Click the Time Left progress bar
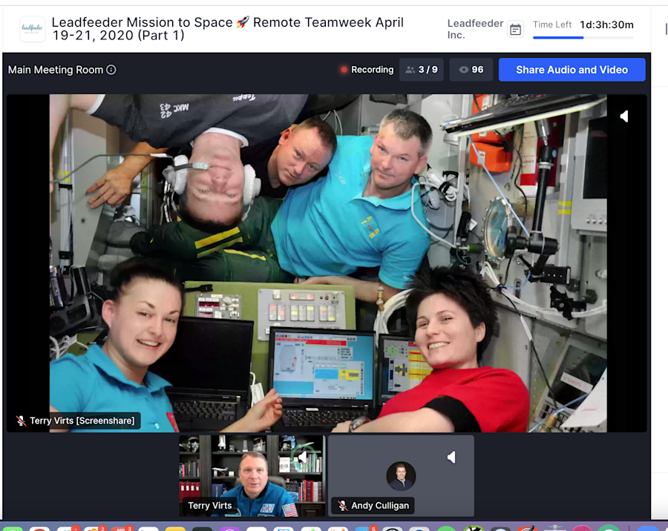This screenshot has width=668, height=531. point(583,38)
